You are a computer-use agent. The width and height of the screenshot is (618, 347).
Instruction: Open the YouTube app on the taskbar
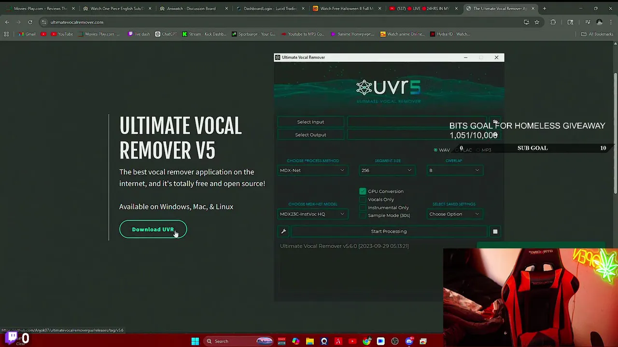pyautogui.click(x=352, y=341)
